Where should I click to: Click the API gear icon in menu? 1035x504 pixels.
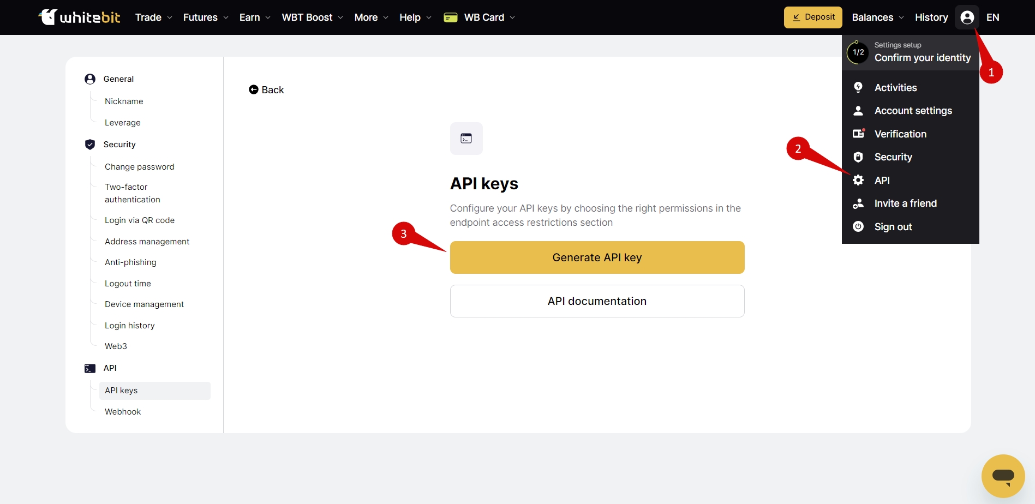tap(858, 180)
